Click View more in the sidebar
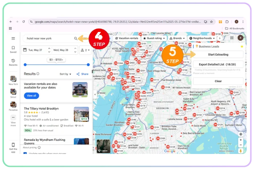 point(13,121)
